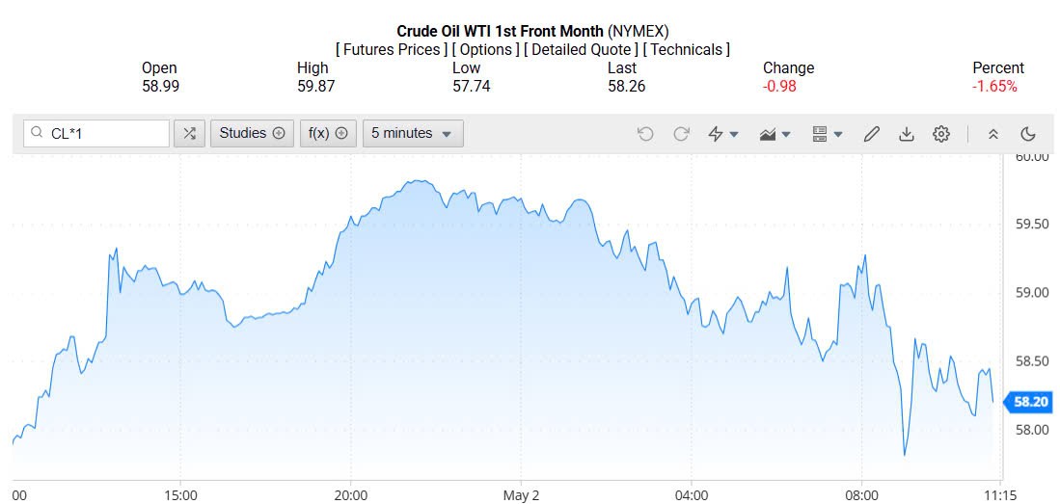Image resolution: width=1060 pixels, height=504 pixels.
Task: Click the f(x) functions button
Action: click(328, 133)
